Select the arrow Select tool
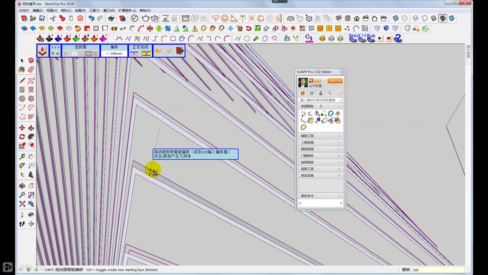The image size is (488, 275). (22, 61)
